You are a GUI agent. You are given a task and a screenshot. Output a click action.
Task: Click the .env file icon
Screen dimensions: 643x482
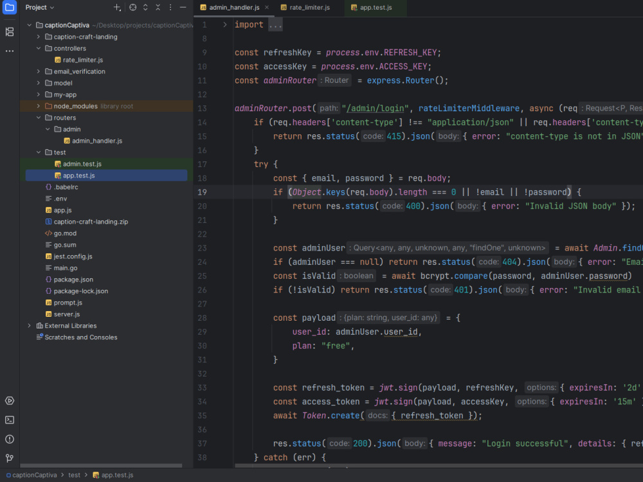tap(48, 199)
